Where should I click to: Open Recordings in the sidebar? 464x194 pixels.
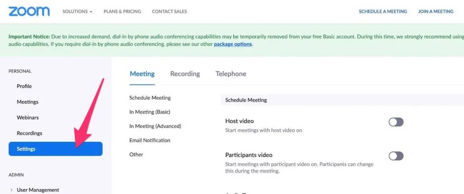(29, 133)
